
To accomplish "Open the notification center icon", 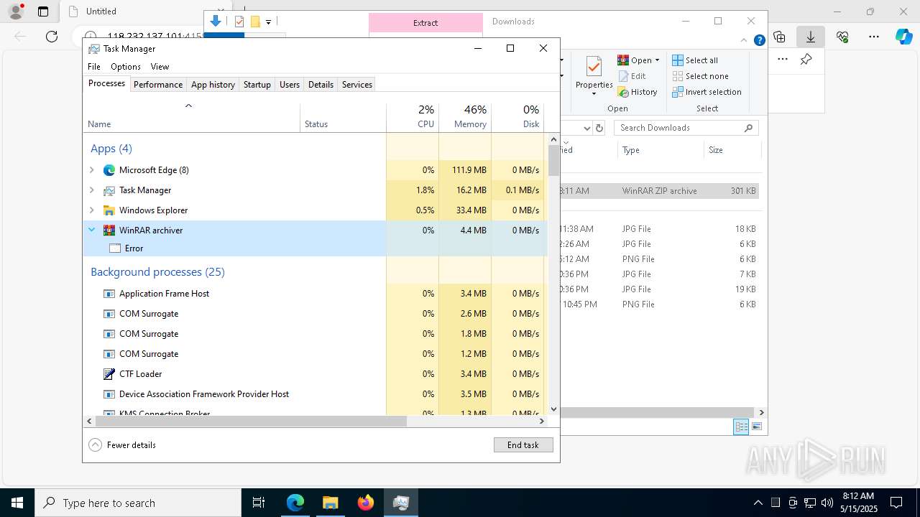I will click(896, 503).
